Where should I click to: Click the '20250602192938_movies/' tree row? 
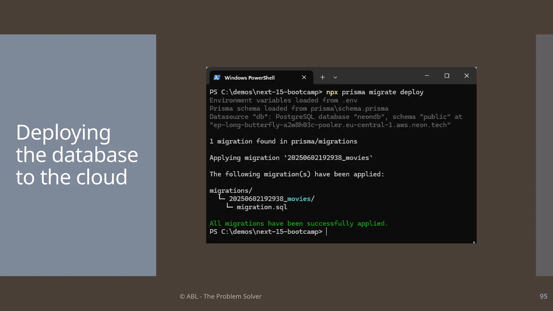266,199
